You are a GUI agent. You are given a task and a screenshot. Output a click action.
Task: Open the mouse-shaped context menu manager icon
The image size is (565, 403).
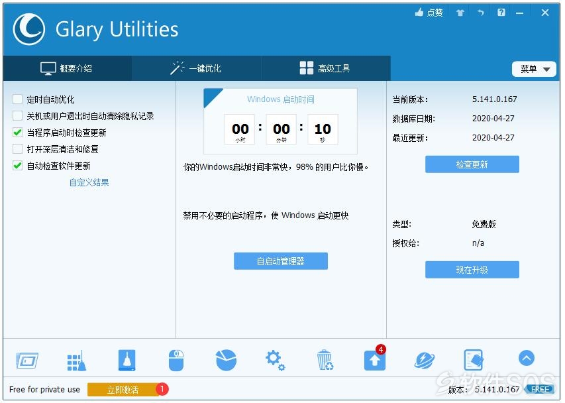pyautogui.click(x=176, y=360)
